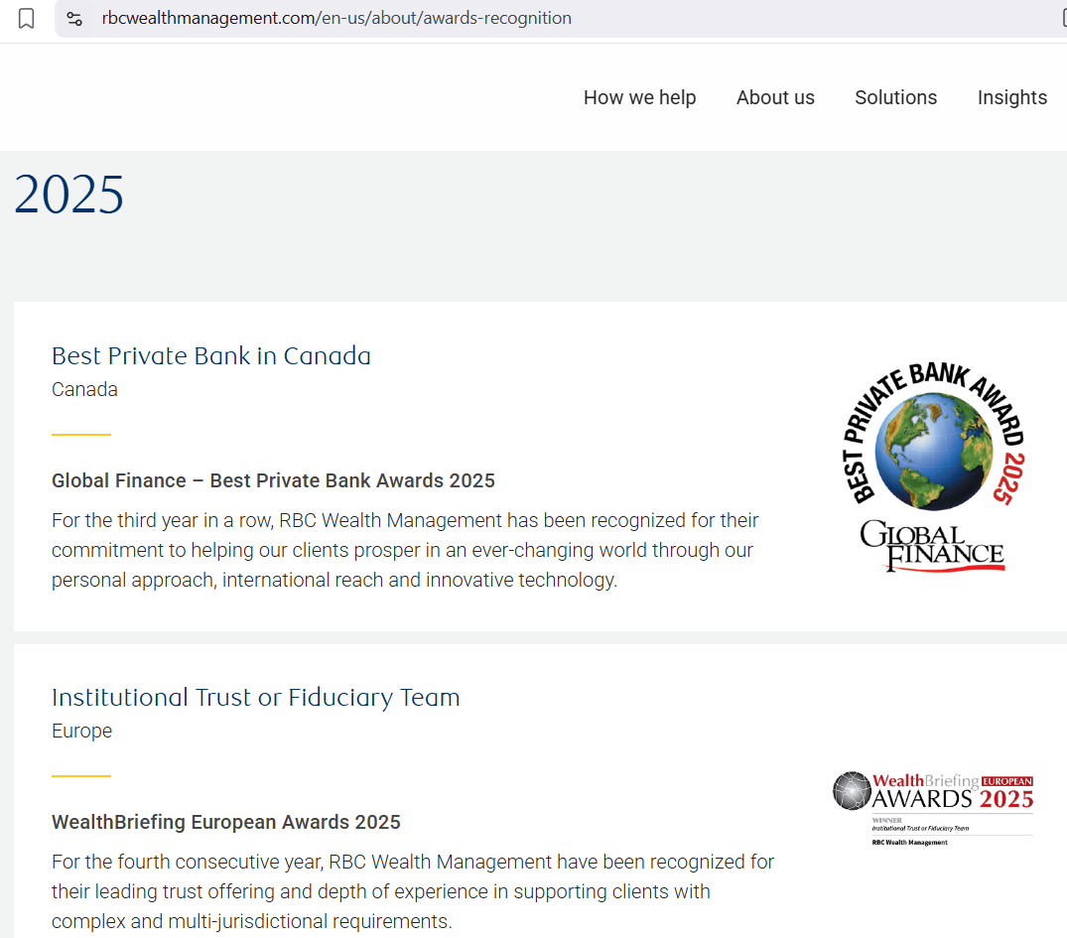Click paragraph starting For the fourth consecutive year
The height and width of the screenshot is (938, 1067).
[x=413, y=891]
